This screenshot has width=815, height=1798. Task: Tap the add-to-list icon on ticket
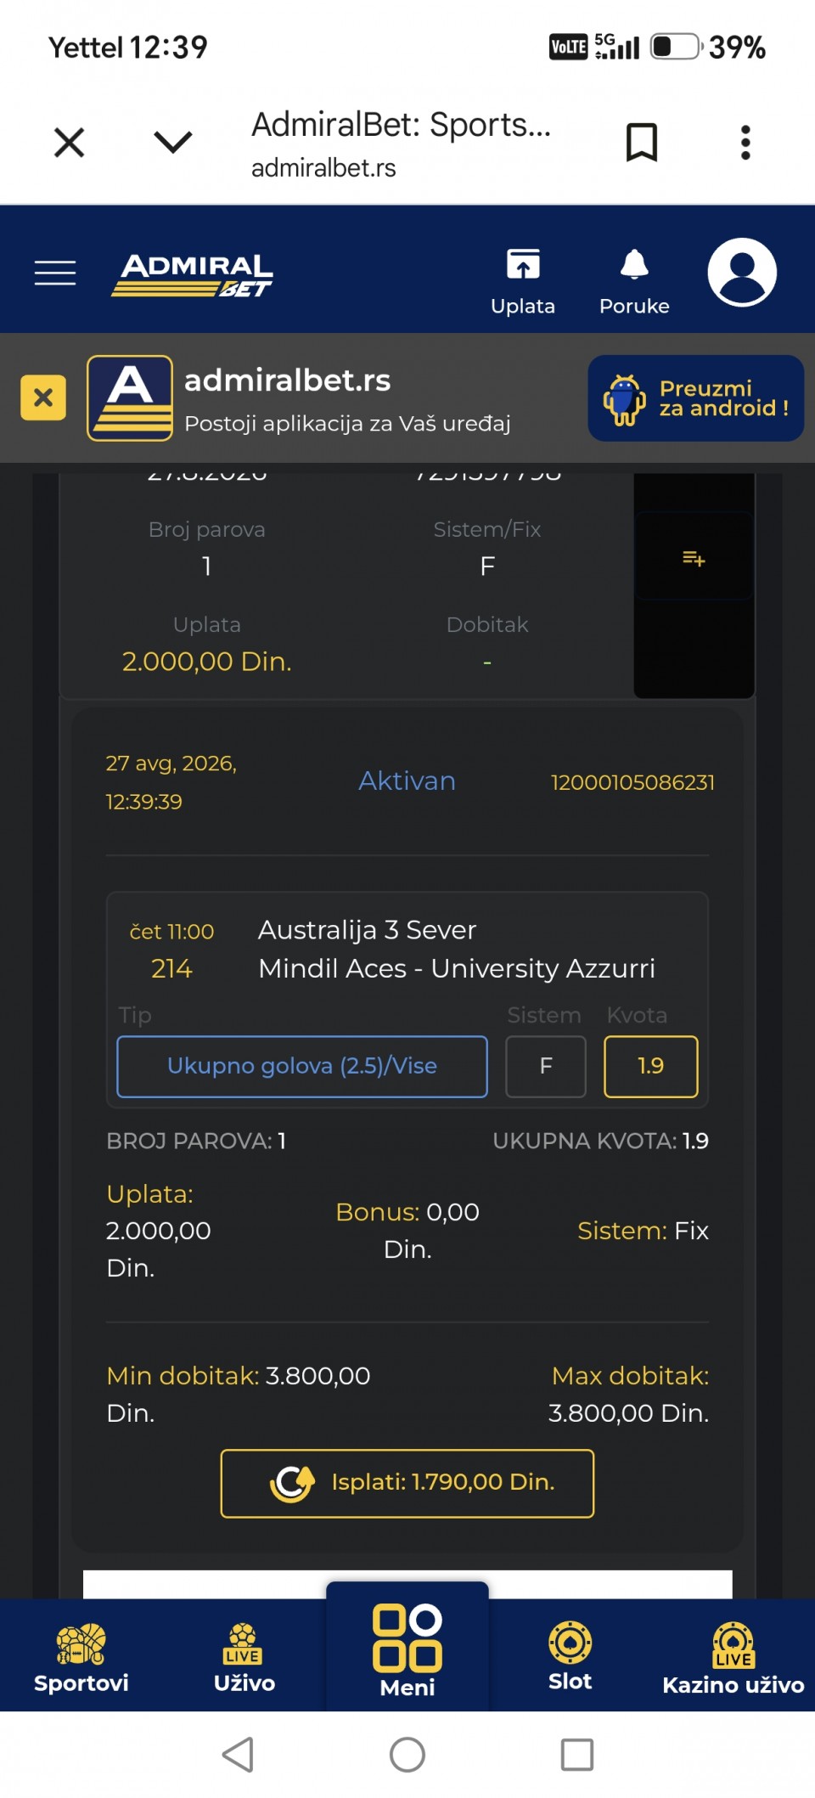coord(694,558)
